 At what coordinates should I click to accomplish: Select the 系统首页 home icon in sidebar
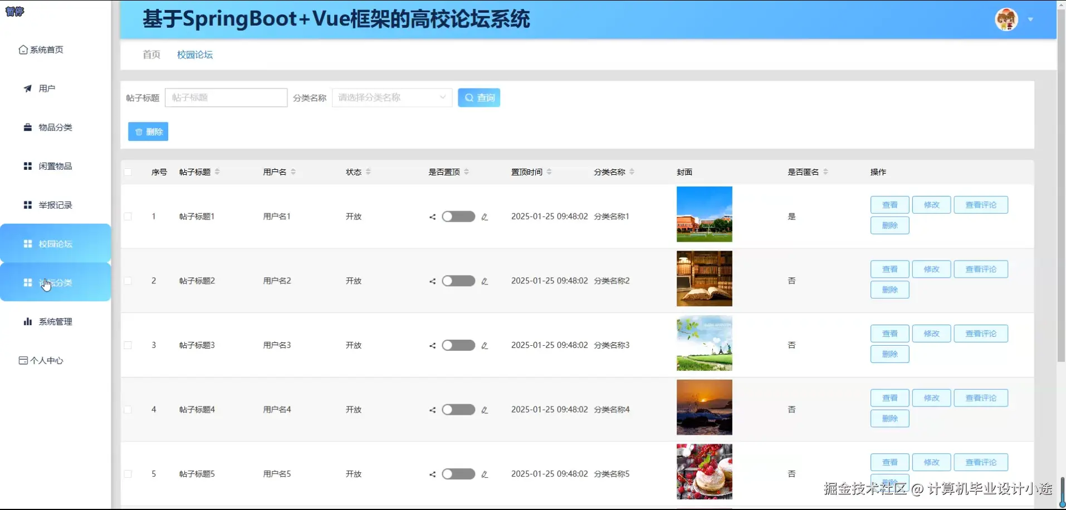pyautogui.click(x=23, y=49)
